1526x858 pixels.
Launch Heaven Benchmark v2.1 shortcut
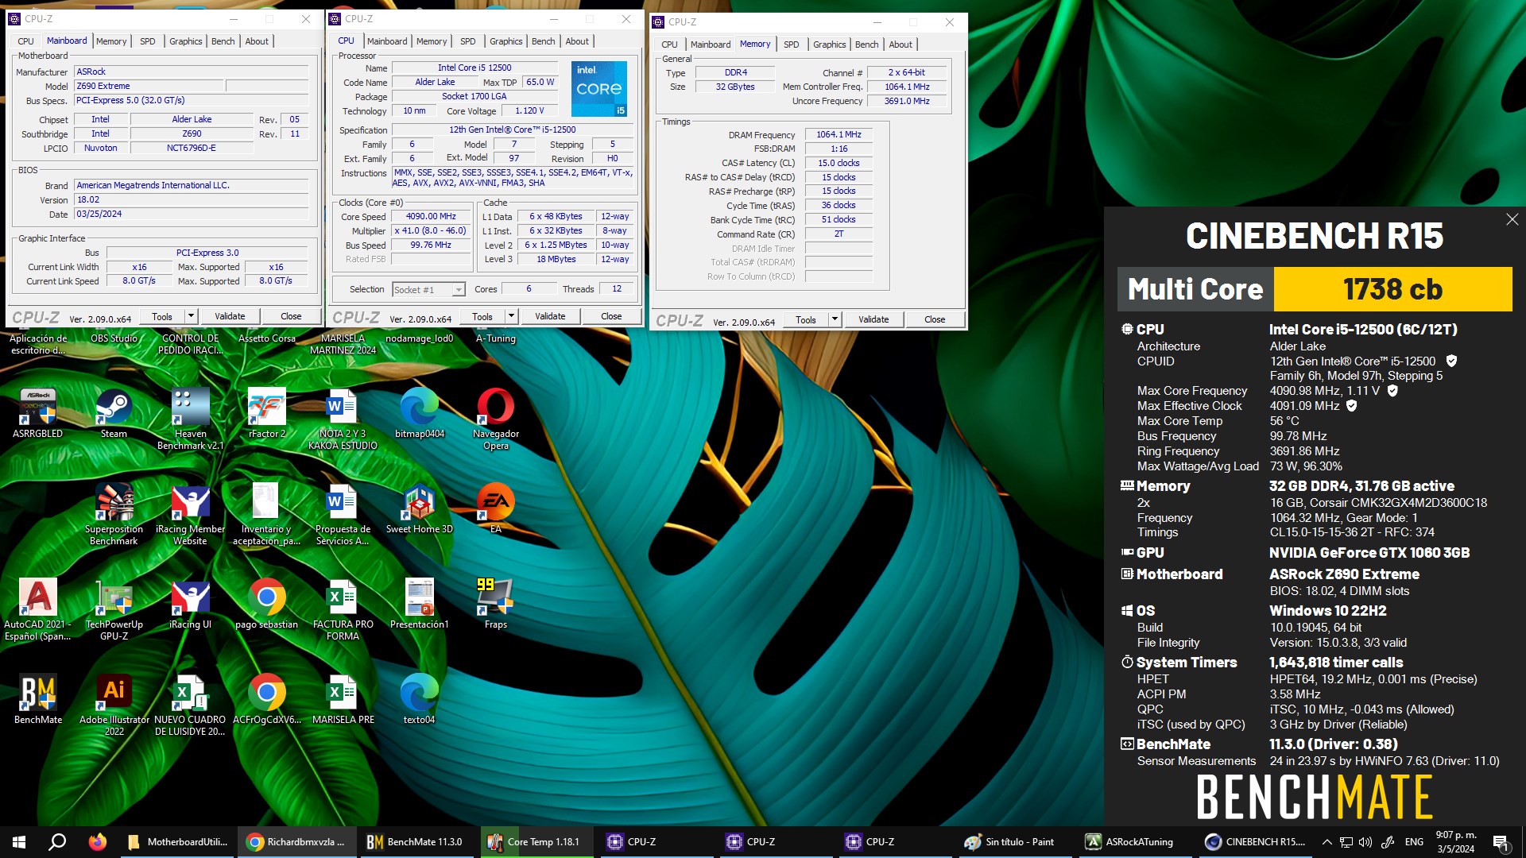tap(190, 419)
